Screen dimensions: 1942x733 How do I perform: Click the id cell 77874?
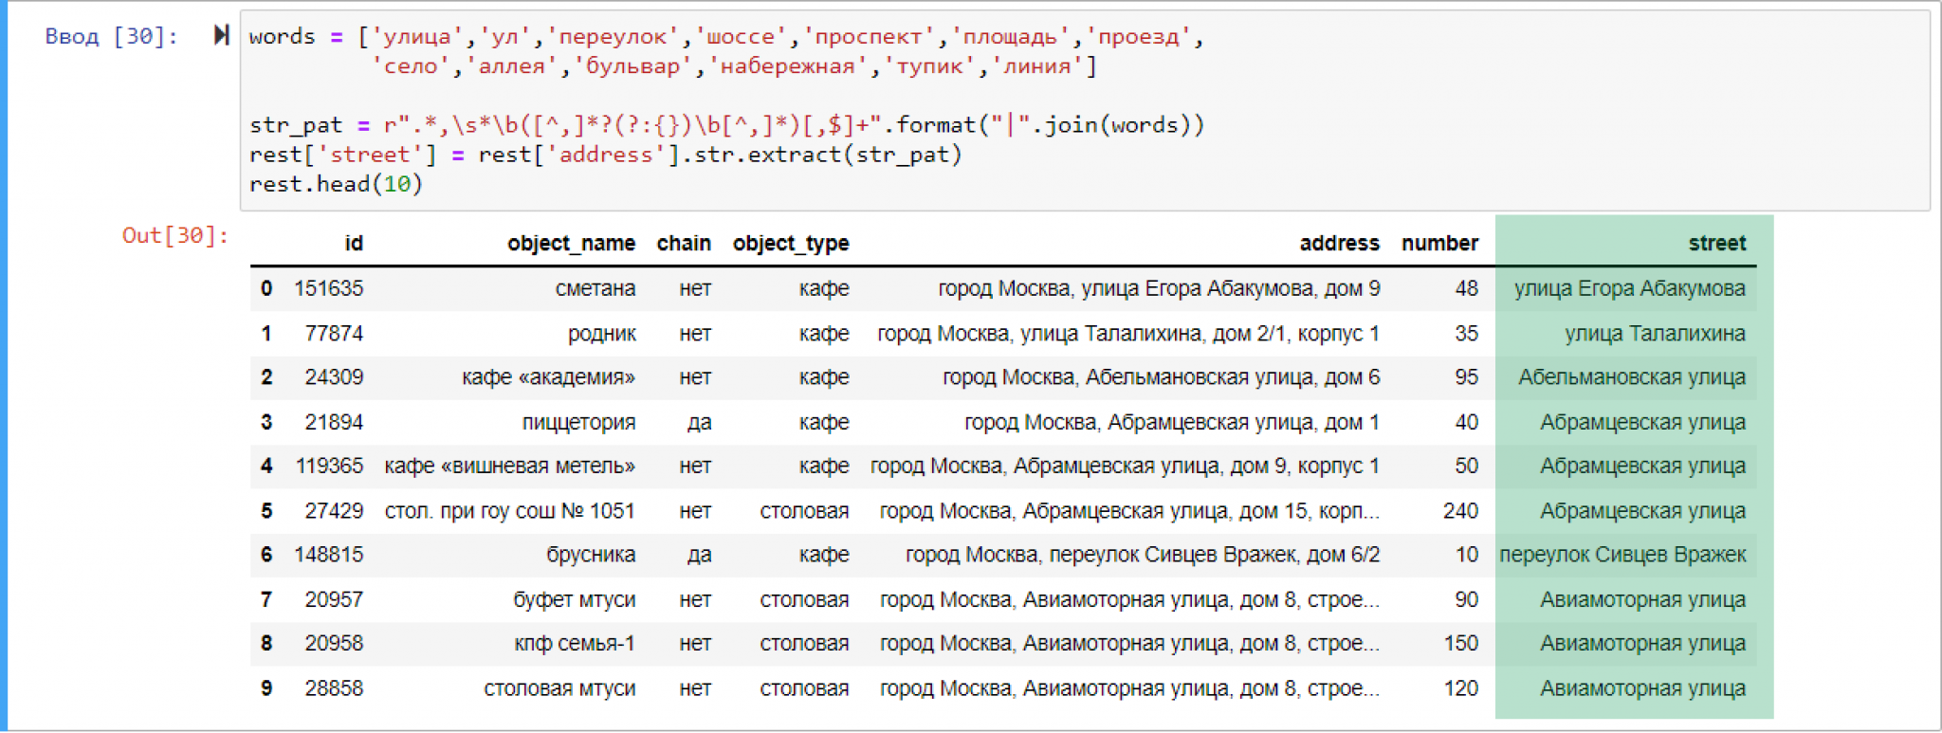pyautogui.click(x=334, y=334)
